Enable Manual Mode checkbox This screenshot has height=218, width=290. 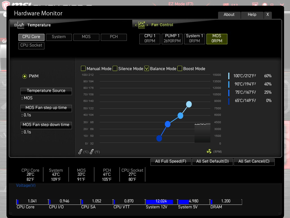click(83, 68)
